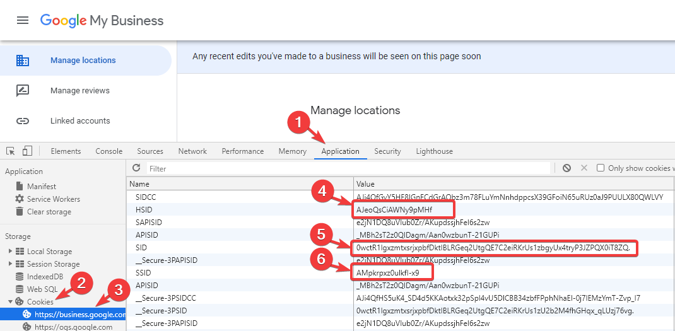Screen dimensions: 675x331
Task: Open the Security tab
Action: [387, 151]
